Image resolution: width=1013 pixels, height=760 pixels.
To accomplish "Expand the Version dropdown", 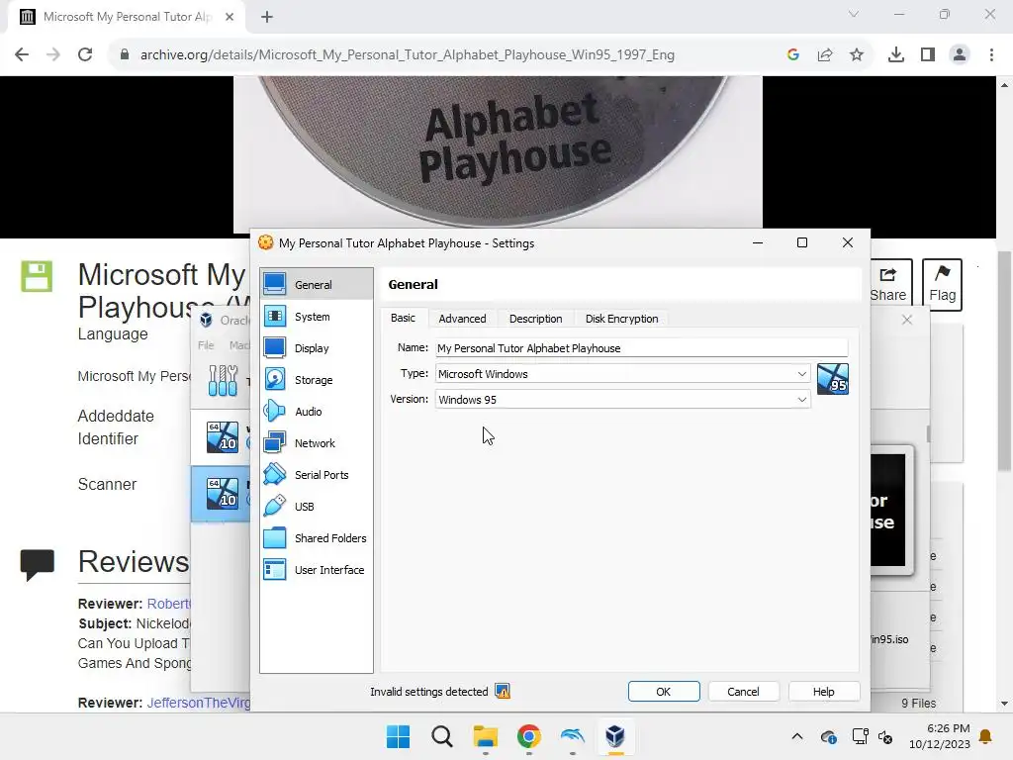I will [801, 400].
